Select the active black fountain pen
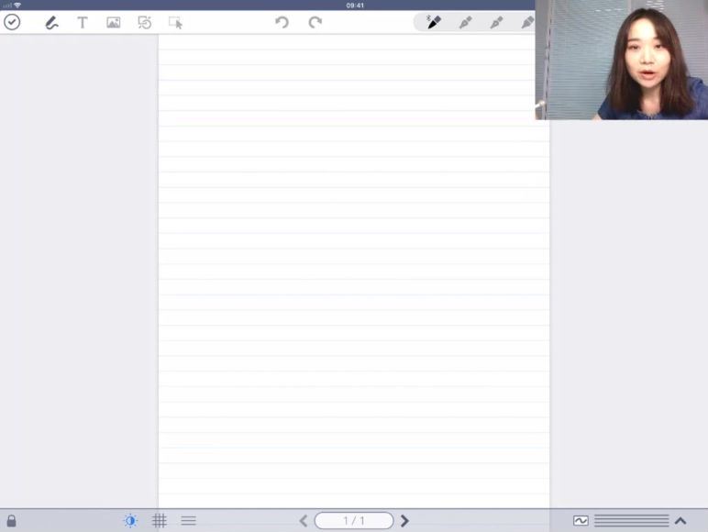The height and width of the screenshot is (532, 708). tap(434, 22)
